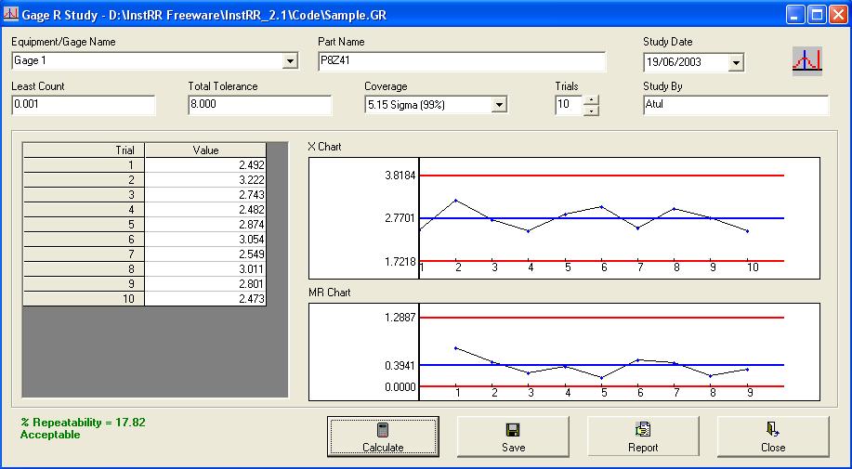852x469 pixels.
Task: Click the Gage R Study title bar icon
Action: (11, 14)
